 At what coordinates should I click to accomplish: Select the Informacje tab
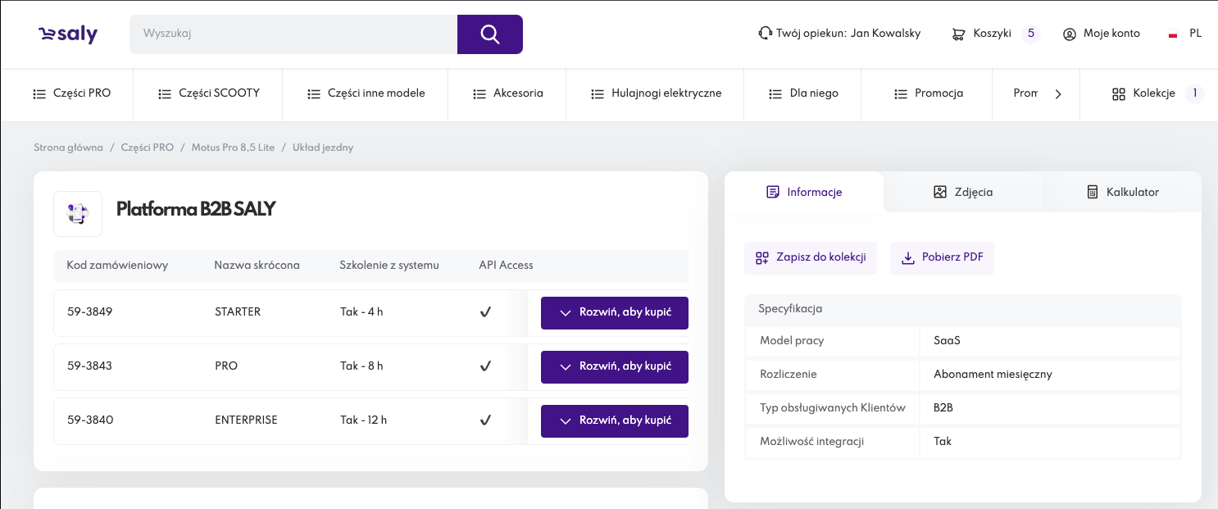[804, 192]
